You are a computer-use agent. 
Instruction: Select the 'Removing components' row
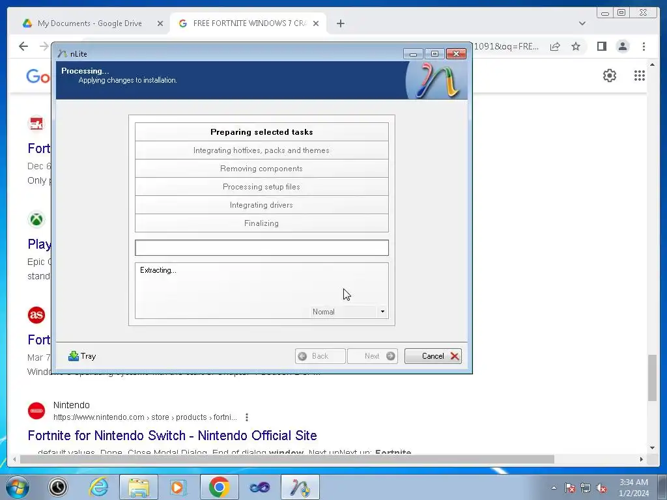tap(262, 169)
